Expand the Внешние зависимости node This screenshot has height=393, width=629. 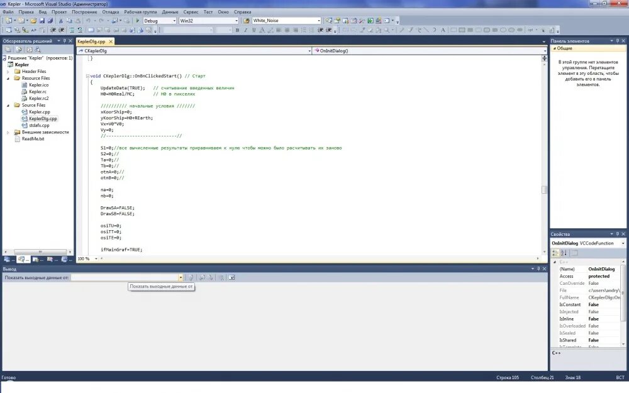coord(8,132)
